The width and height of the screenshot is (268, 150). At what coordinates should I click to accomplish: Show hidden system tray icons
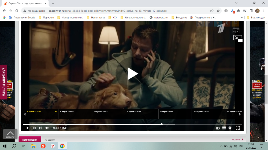click(221, 146)
